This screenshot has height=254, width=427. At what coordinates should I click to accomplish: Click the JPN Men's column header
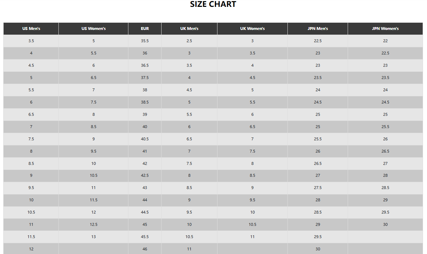[x=318, y=29]
